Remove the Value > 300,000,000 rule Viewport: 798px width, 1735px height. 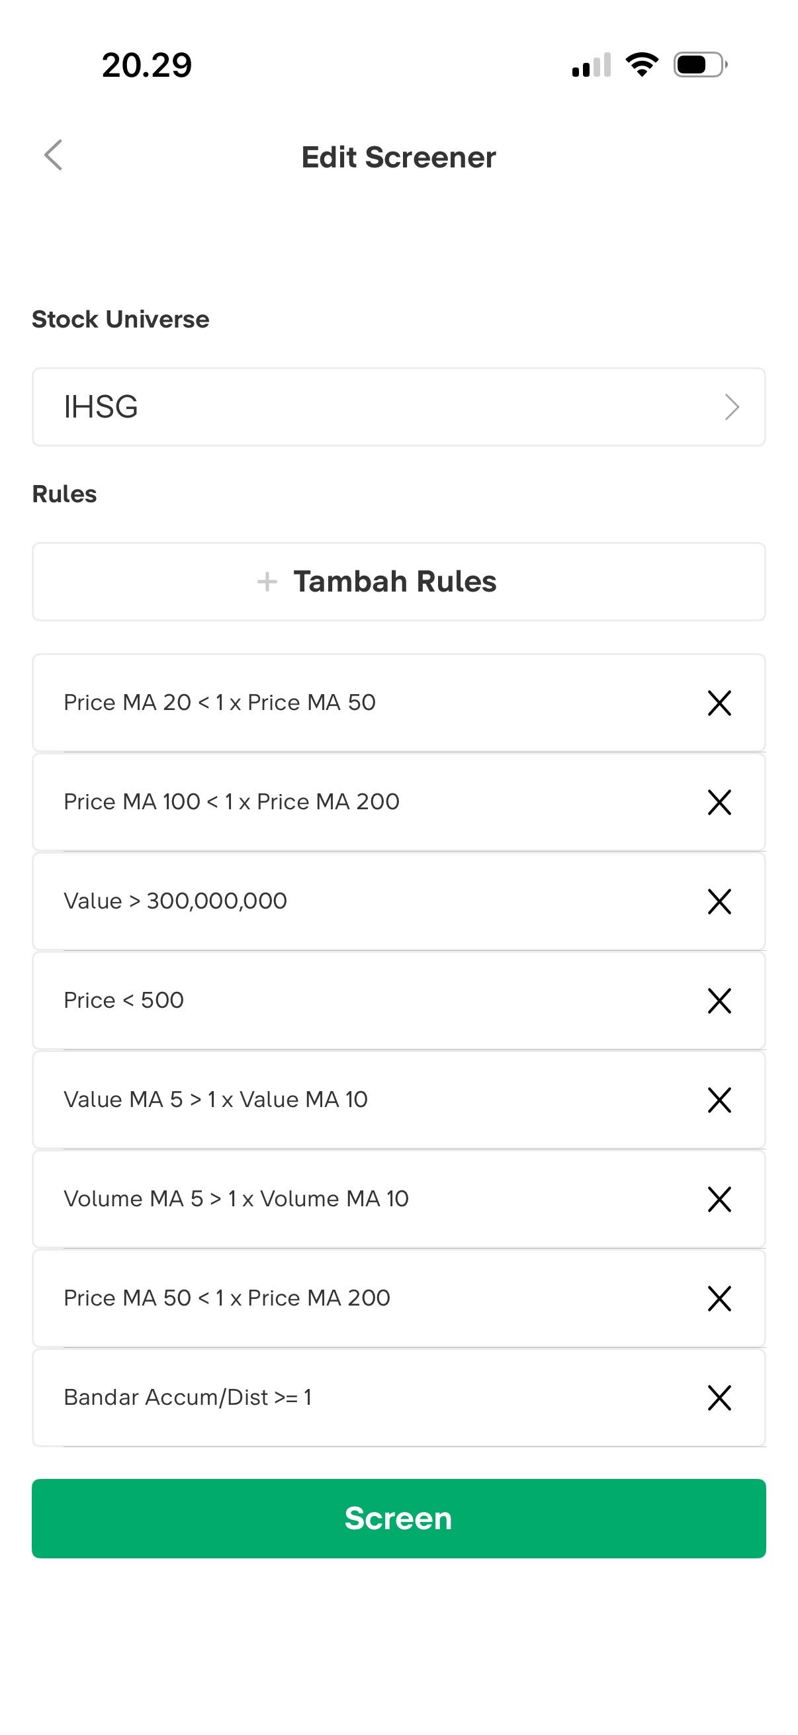coord(719,901)
